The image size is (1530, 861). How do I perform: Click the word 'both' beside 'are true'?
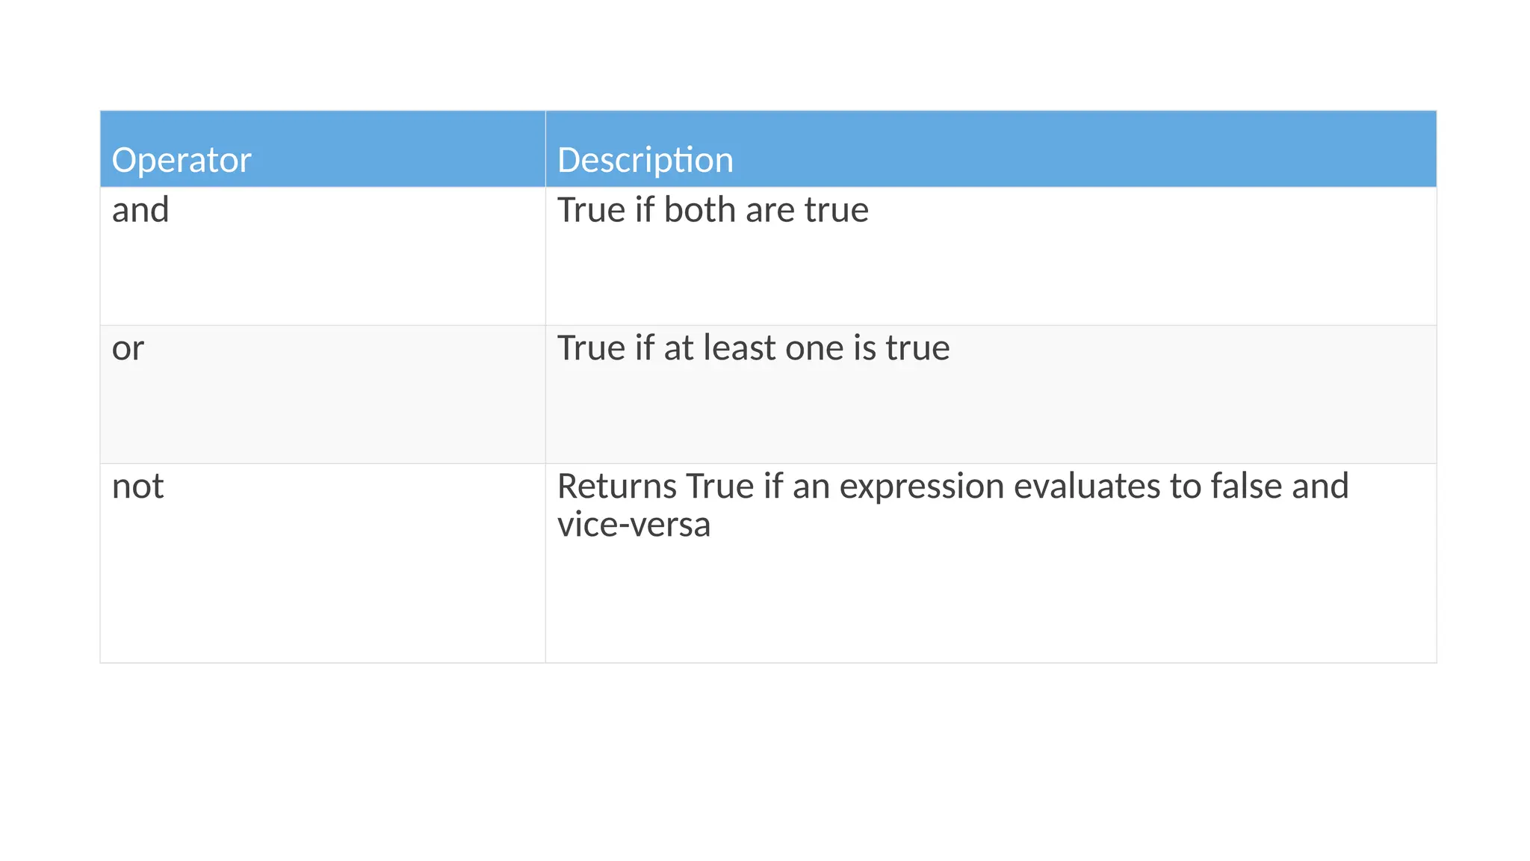(699, 210)
